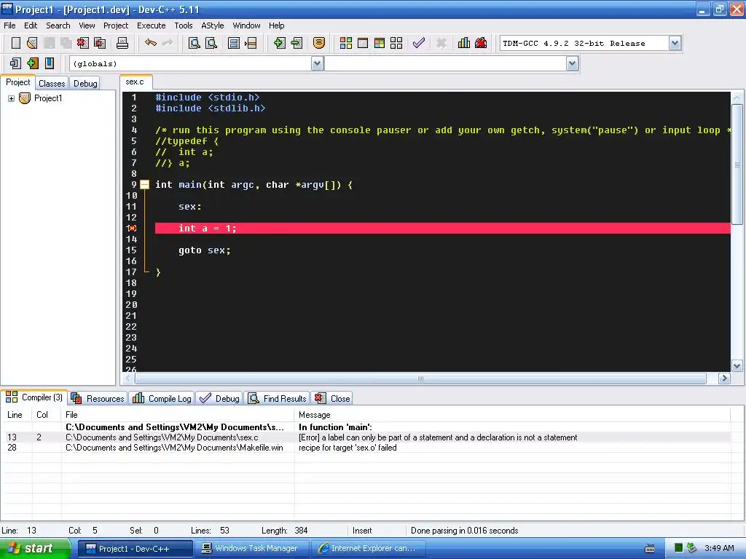Select the sex.c editor tab
The image size is (746, 559).
(x=135, y=82)
